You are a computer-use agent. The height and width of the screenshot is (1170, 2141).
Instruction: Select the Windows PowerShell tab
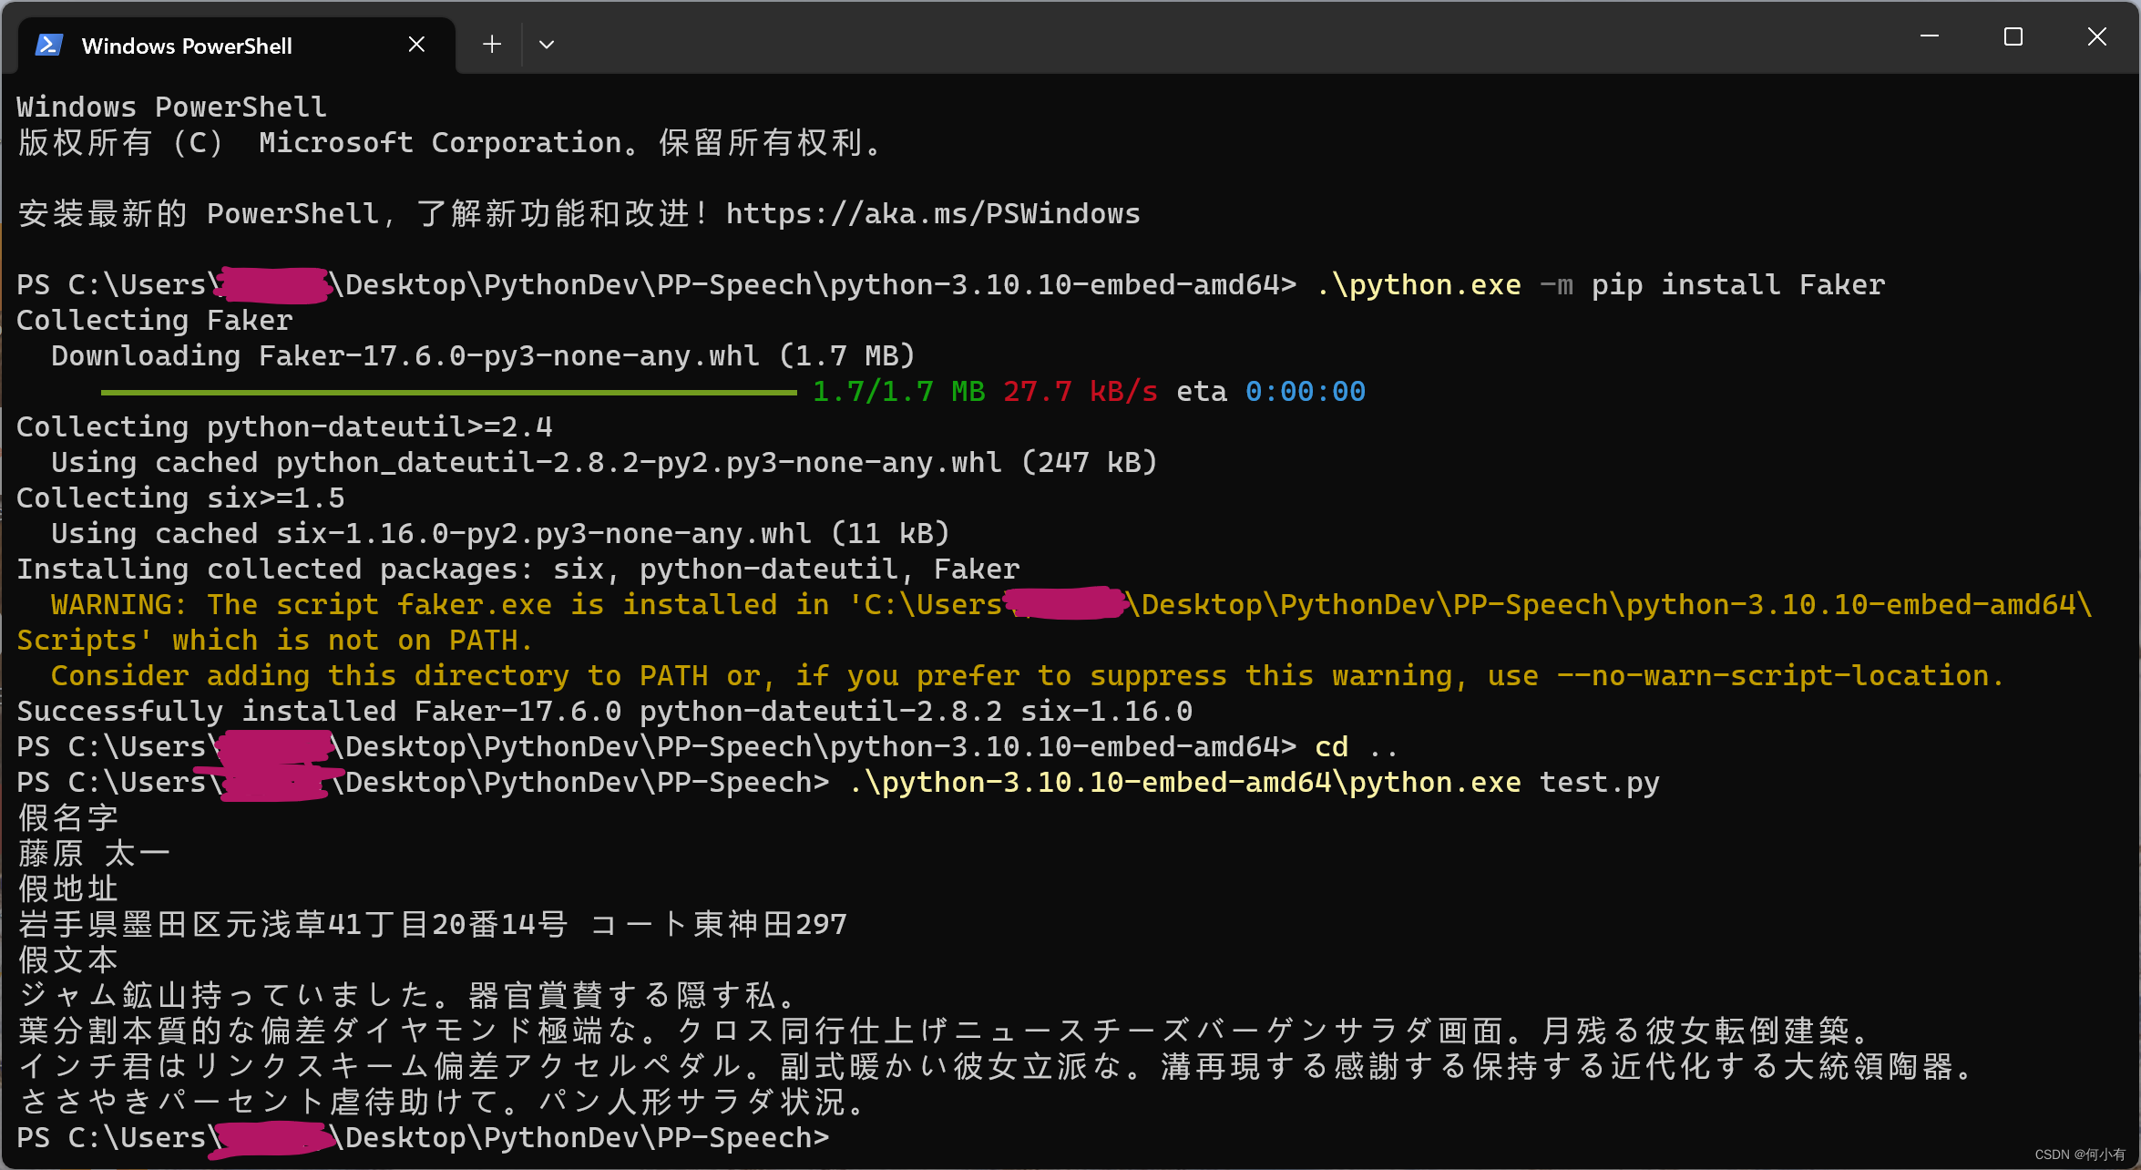coord(187,46)
